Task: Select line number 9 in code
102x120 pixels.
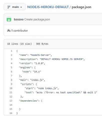Action: (11, 84)
